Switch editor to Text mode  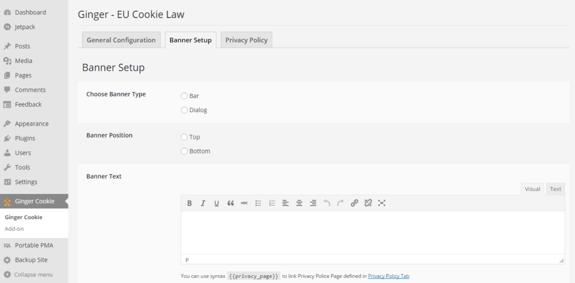point(555,189)
